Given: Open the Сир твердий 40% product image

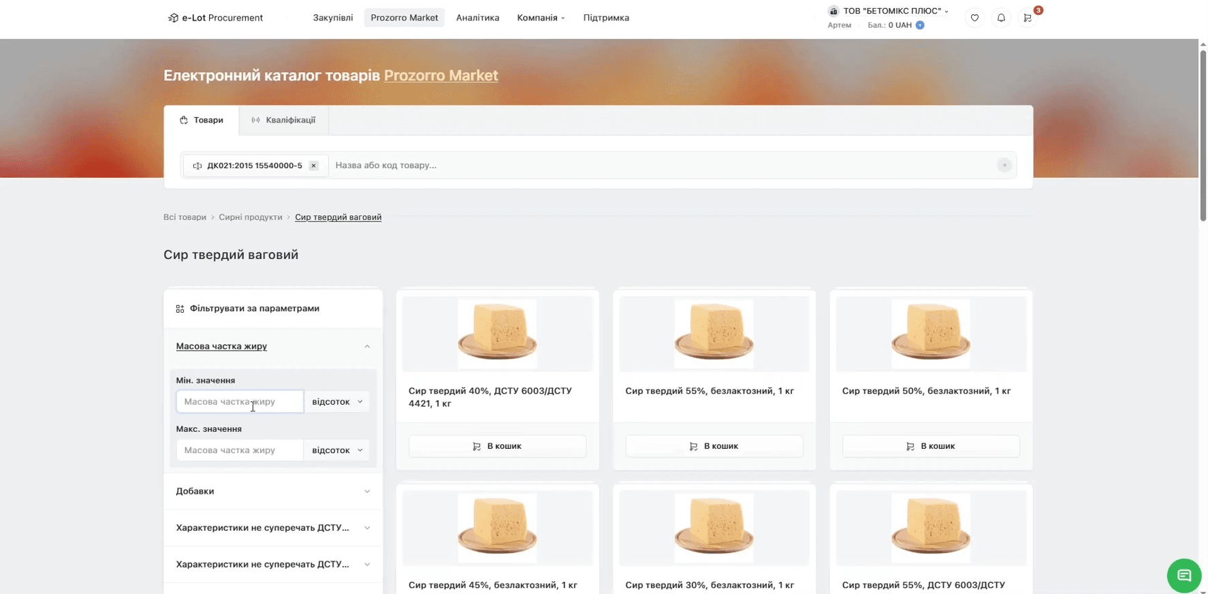Looking at the screenshot, I should click(498, 334).
